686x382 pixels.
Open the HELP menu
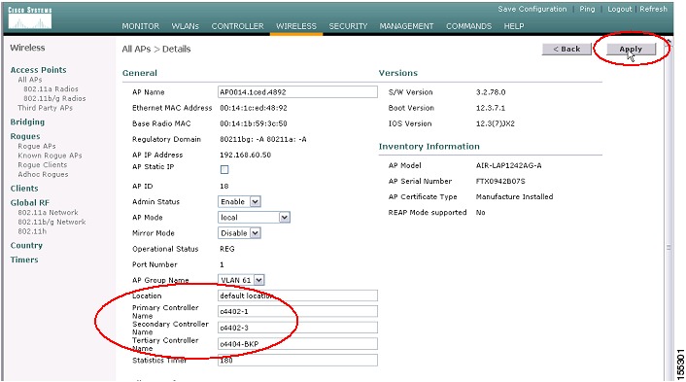click(x=514, y=26)
